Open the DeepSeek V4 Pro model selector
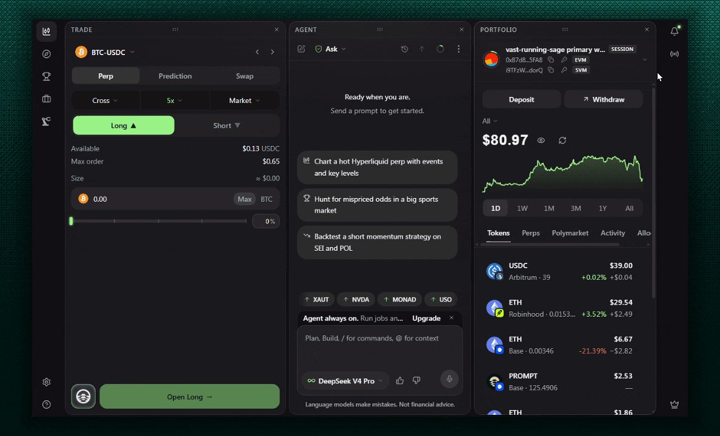Viewport: 720px width, 436px height. tap(345, 381)
